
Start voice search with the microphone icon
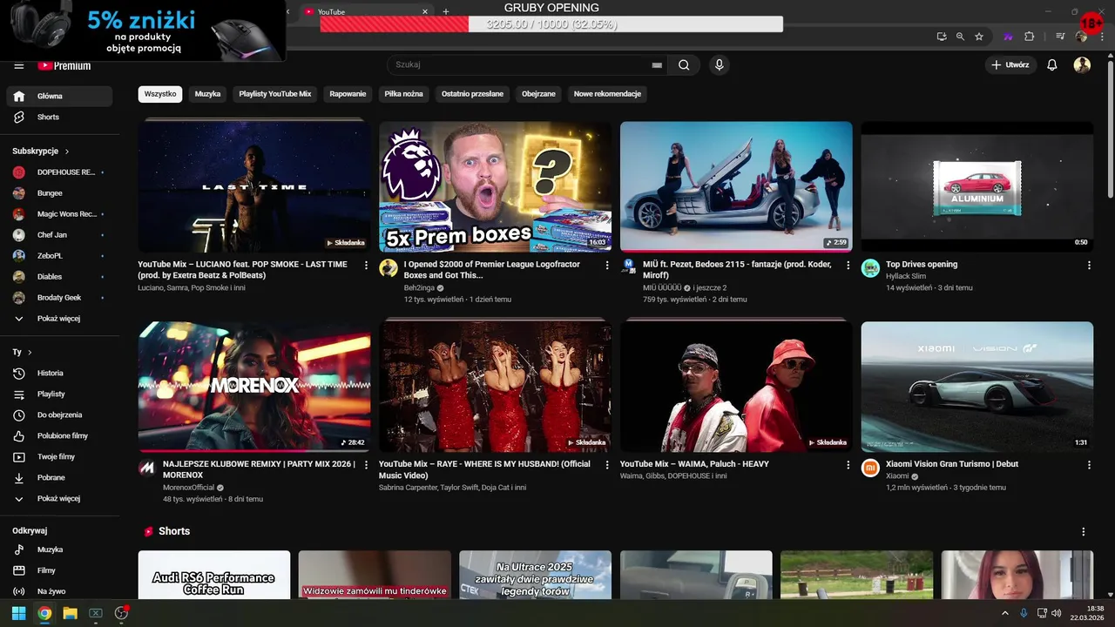click(x=719, y=64)
